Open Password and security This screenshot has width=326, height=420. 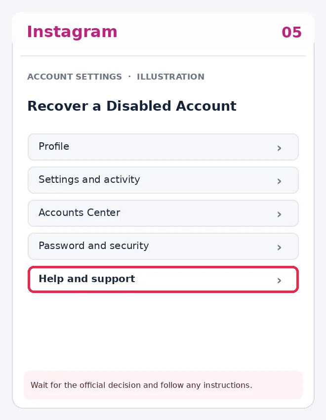pyautogui.click(x=163, y=246)
